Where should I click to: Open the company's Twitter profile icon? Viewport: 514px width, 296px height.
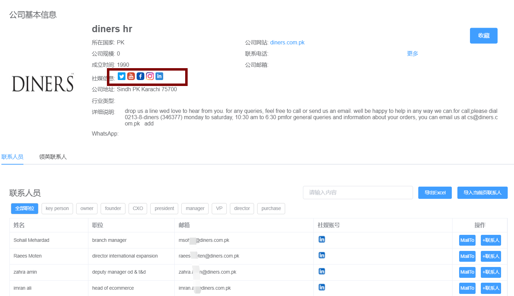(x=122, y=76)
